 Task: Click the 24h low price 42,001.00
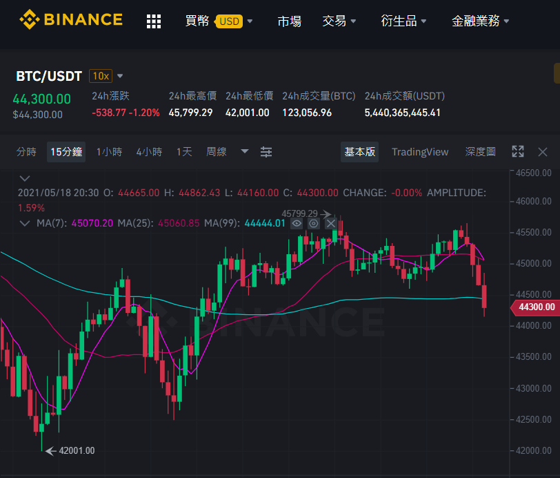247,113
